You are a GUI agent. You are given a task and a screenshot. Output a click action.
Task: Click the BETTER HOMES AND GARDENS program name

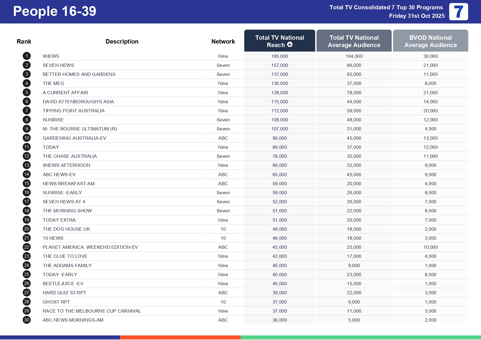coord(79,74)
